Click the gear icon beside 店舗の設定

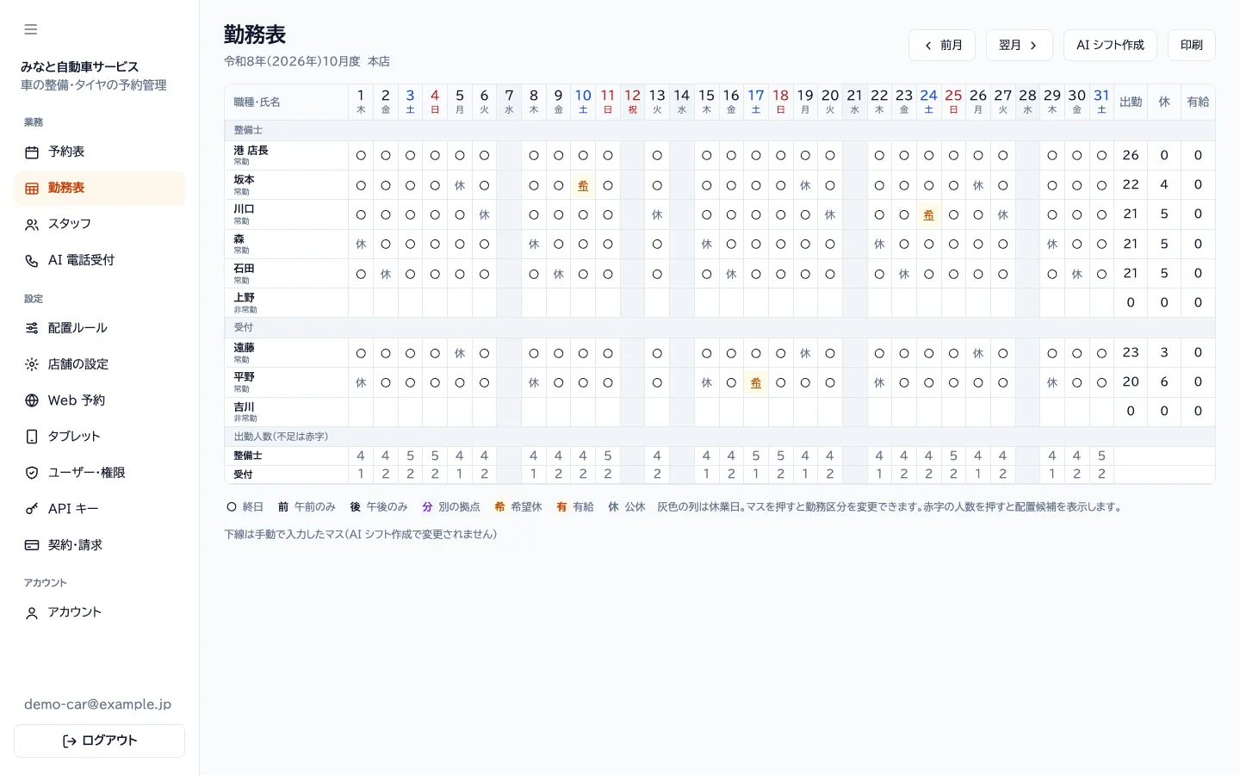pyautogui.click(x=32, y=364)
